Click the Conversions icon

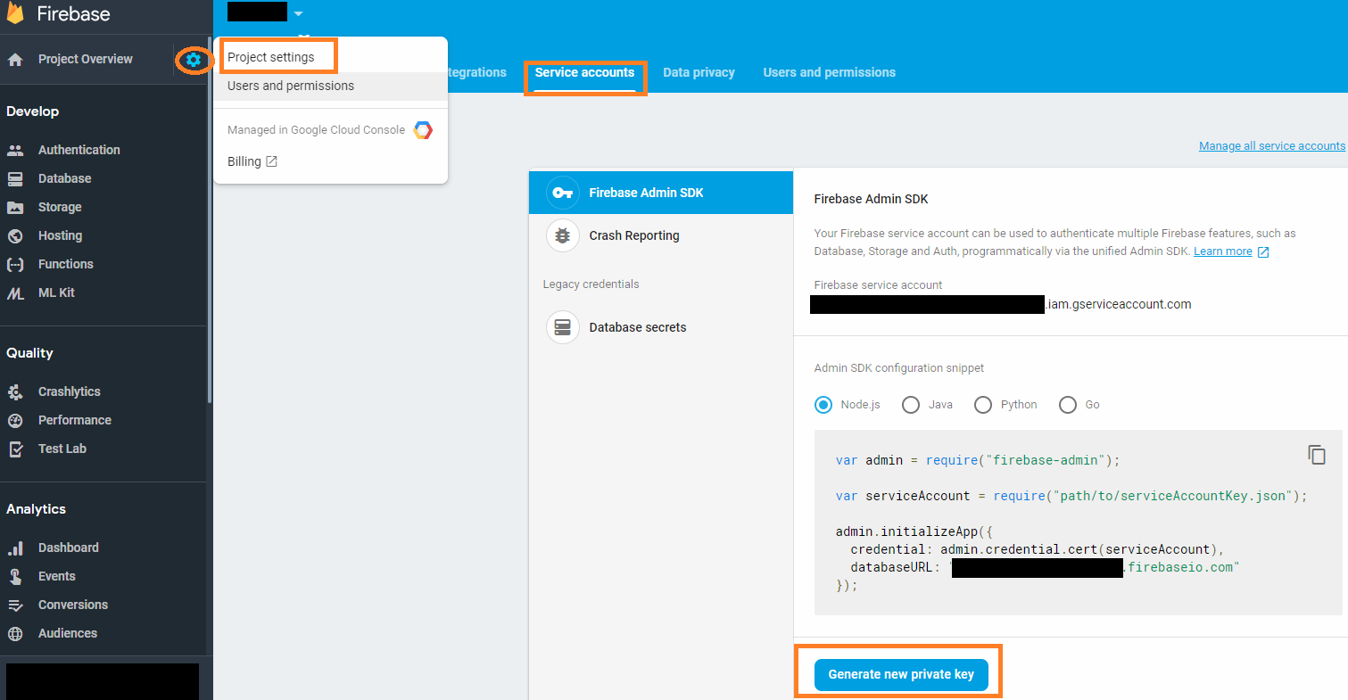click(15, 605)
